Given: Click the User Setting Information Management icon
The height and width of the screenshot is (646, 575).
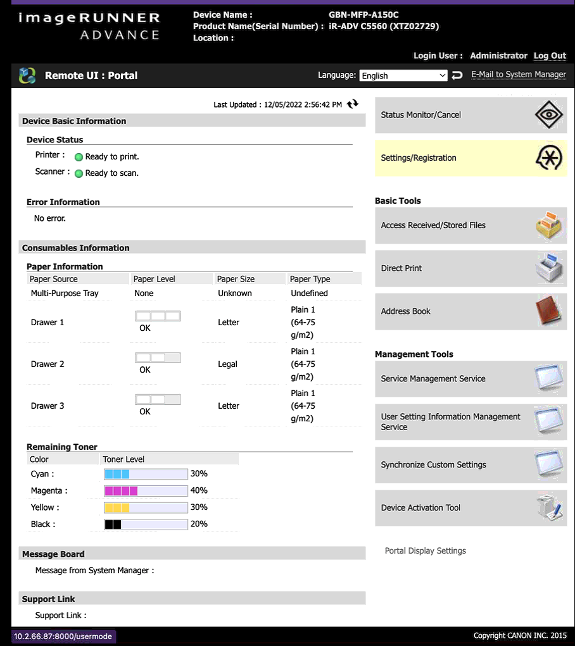Looking at the screenshot, I should pos(549,421).
